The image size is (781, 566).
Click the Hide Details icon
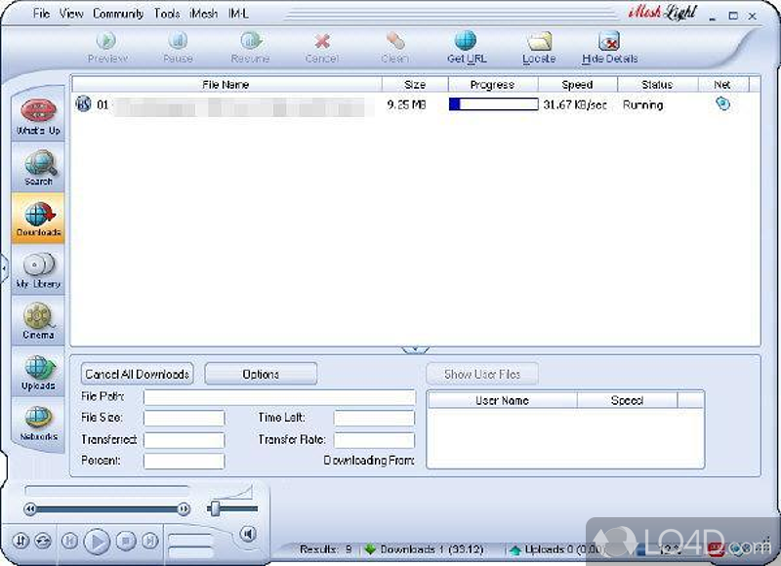pos(609,41)
